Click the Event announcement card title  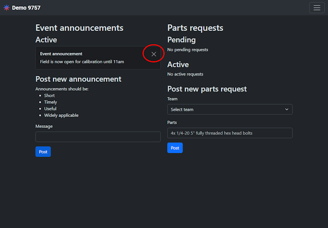click(x=61, y=54)
